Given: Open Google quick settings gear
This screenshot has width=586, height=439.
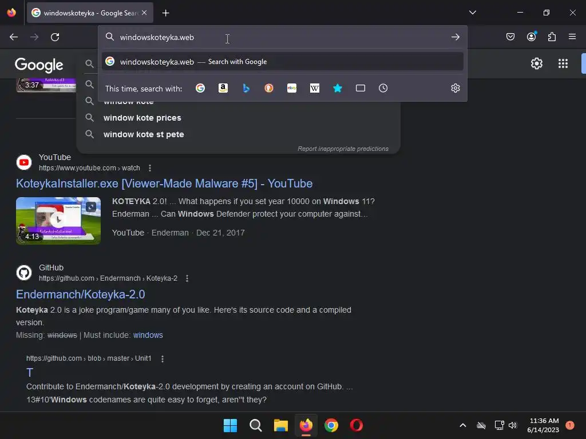Looking at the screenshot, I should pyautogui.click(x=537, y=63).
